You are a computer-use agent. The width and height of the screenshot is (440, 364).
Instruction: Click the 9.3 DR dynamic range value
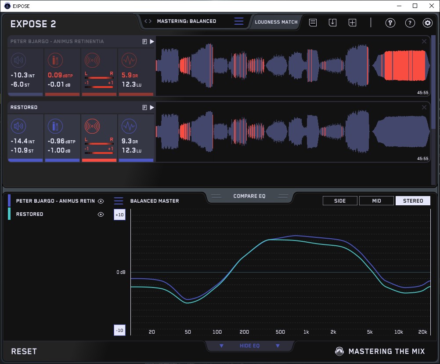pos(130,141)
